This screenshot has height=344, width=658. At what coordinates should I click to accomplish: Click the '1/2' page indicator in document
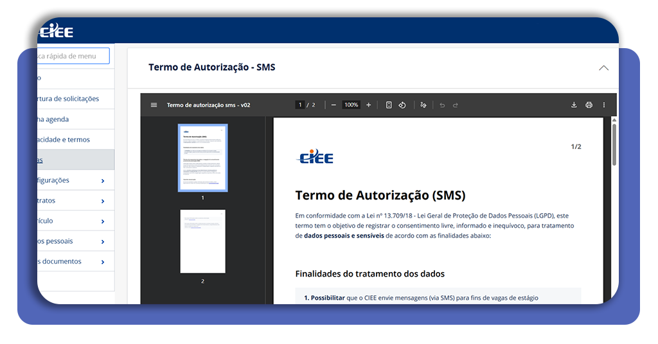point(576,147)
